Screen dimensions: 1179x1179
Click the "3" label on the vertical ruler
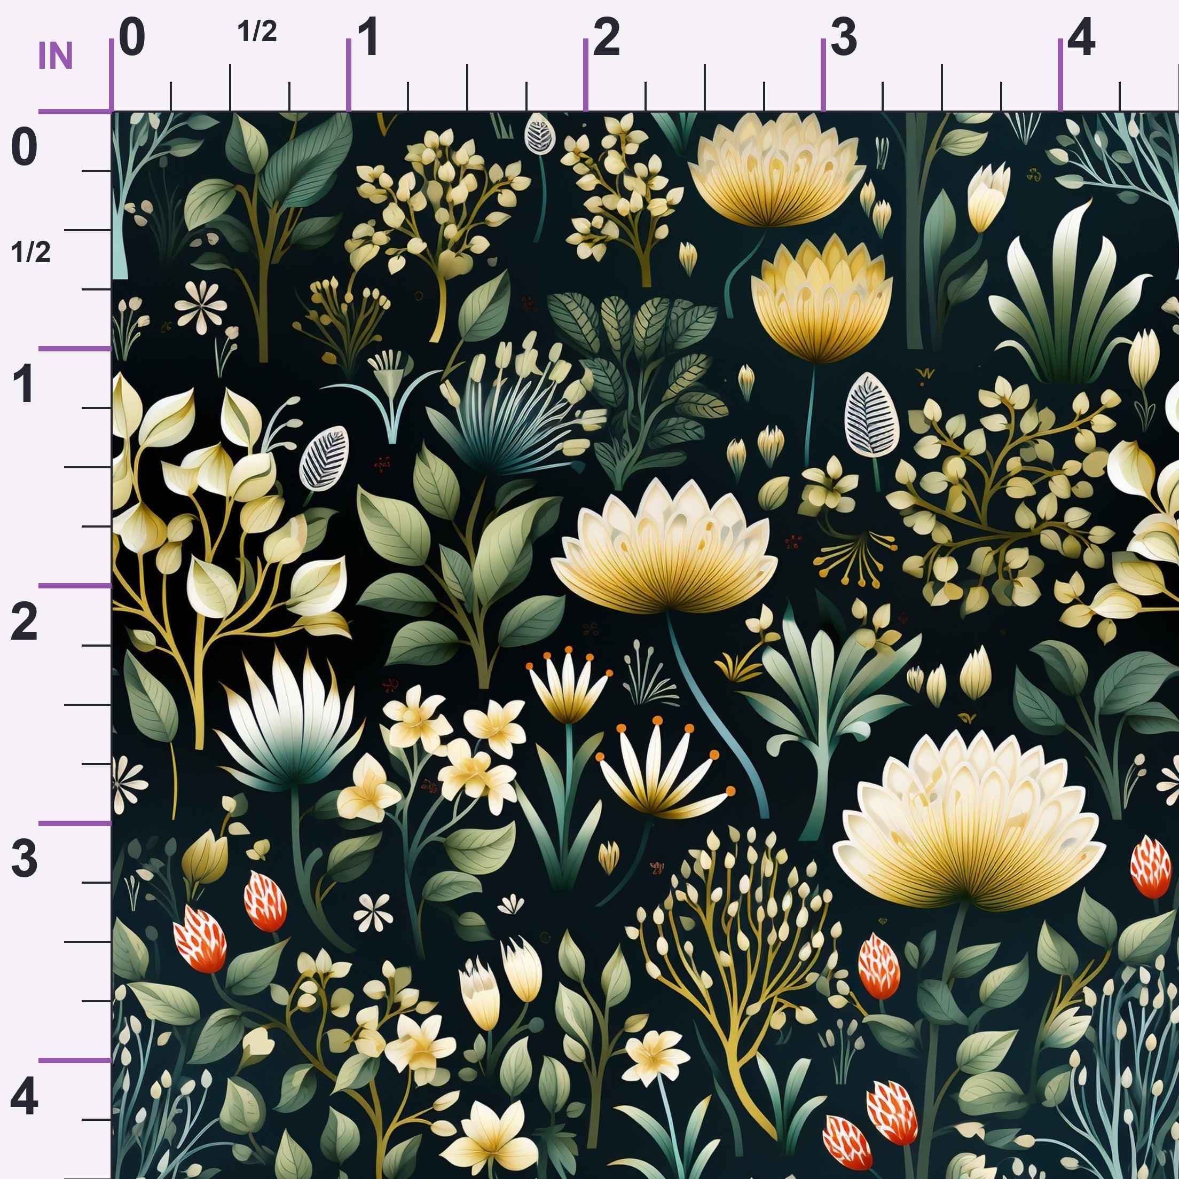coord(25,859)
